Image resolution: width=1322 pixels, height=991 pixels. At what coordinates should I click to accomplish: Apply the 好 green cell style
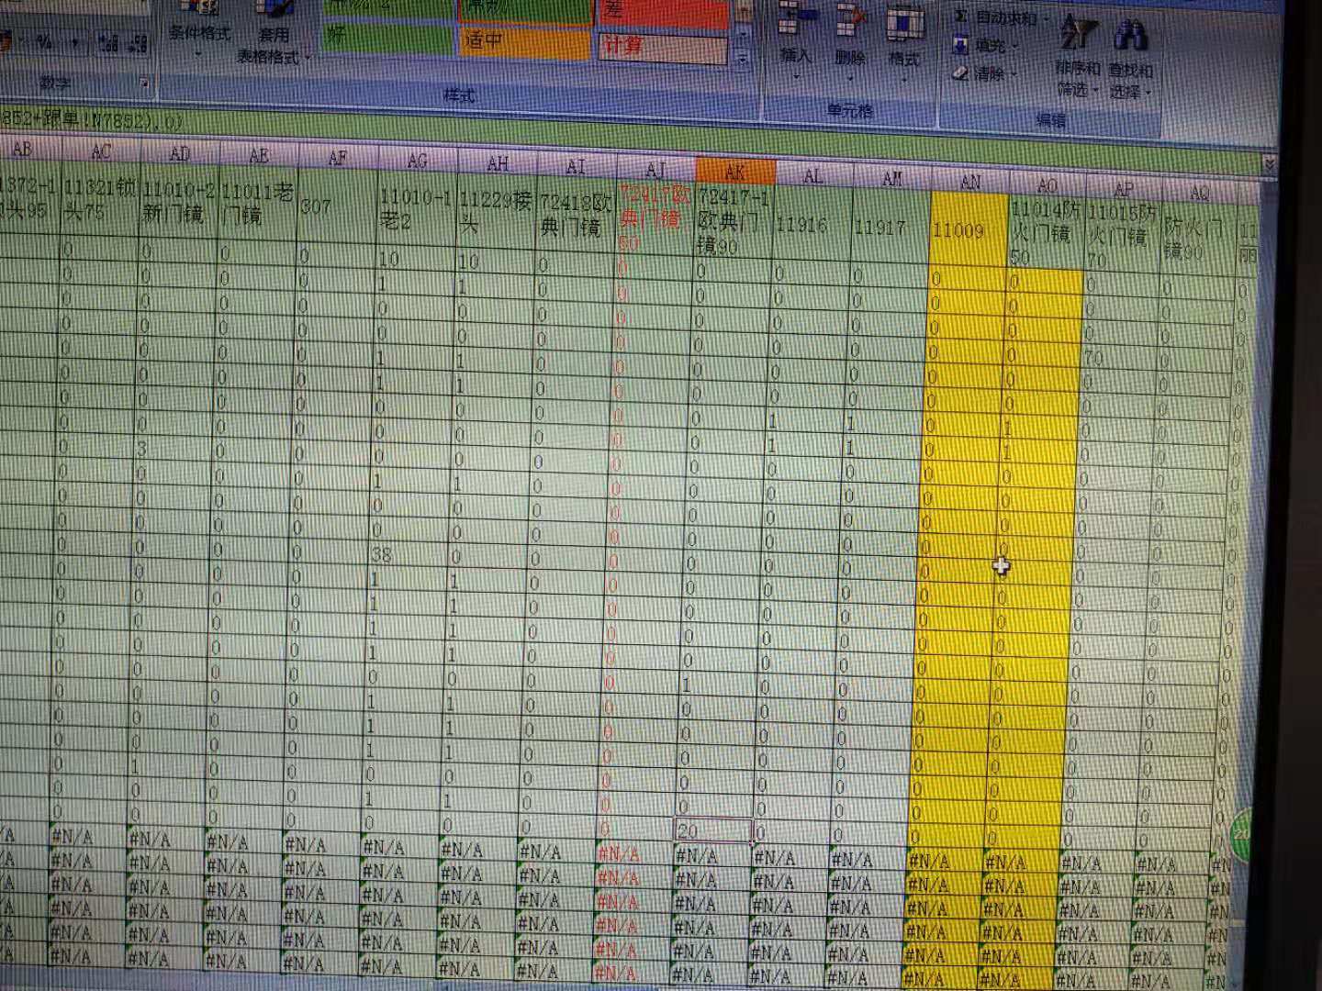(387, 39)
